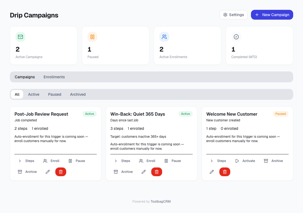Click the '2 steps' count

click(21, 129)
